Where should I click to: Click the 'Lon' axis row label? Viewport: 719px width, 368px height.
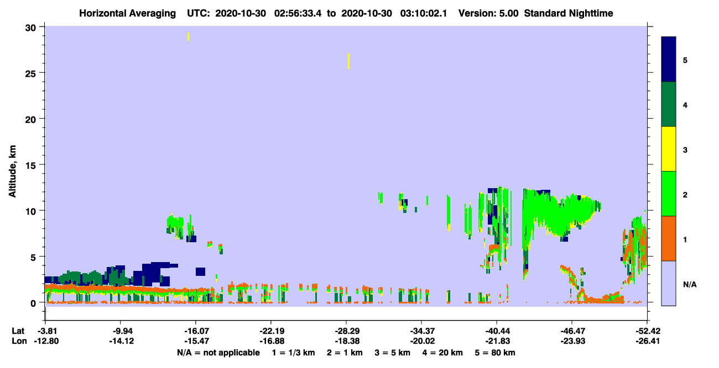pyautogui.click(x=18, y=341)
